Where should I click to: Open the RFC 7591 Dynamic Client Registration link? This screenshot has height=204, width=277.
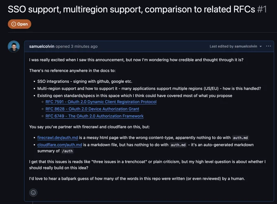tap(101, 102)
